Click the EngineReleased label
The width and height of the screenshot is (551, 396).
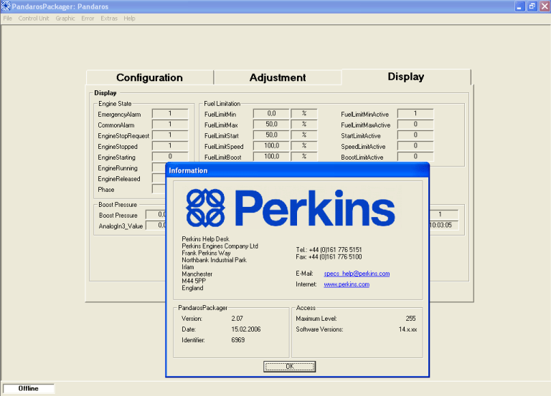[119, 179]
